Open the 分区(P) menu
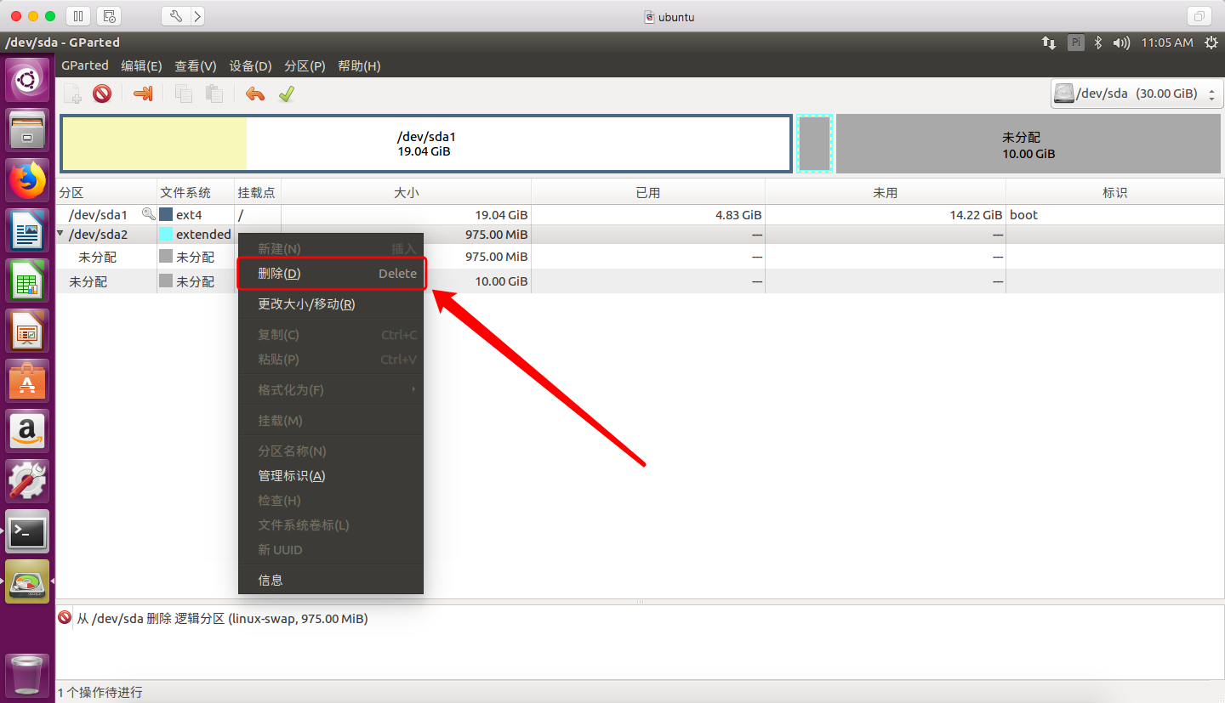Viewport: 1225px width, 703px height. pos(305,65)
